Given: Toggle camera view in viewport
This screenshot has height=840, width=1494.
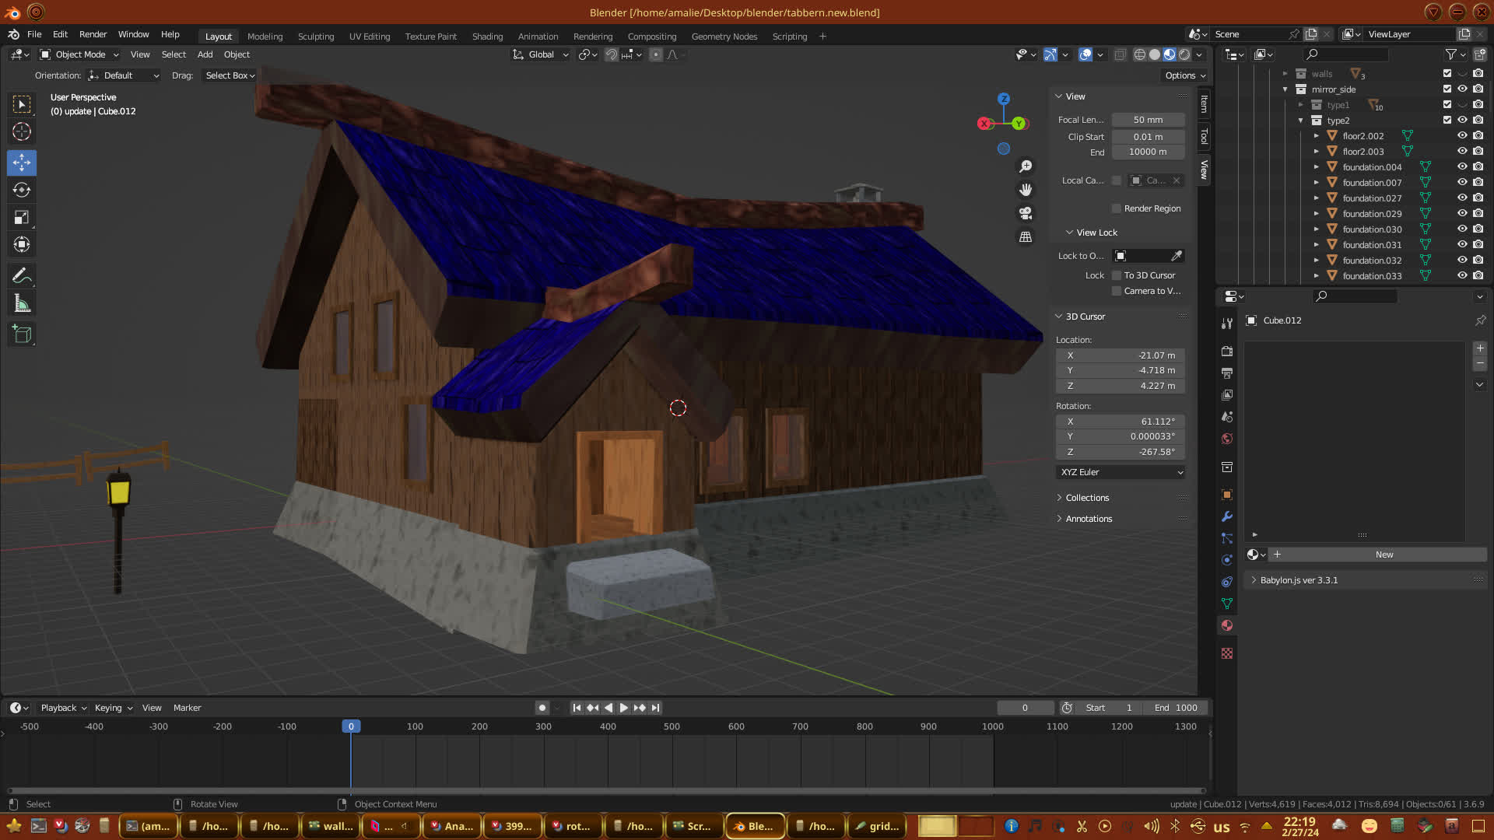Looking at the screenshot, I should (1026, 213).
